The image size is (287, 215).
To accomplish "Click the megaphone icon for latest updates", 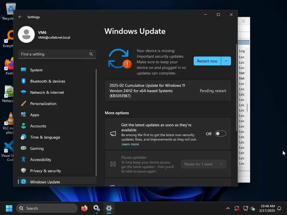I will [x=113, y=134].
